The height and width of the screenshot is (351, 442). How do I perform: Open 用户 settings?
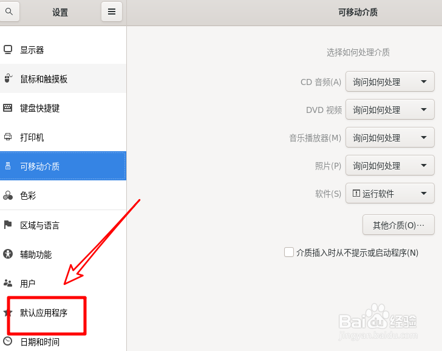click(63, 284)
